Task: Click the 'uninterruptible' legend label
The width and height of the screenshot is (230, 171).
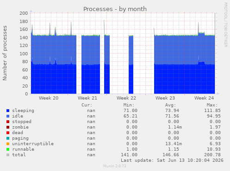Action: (x=33, y=144)
